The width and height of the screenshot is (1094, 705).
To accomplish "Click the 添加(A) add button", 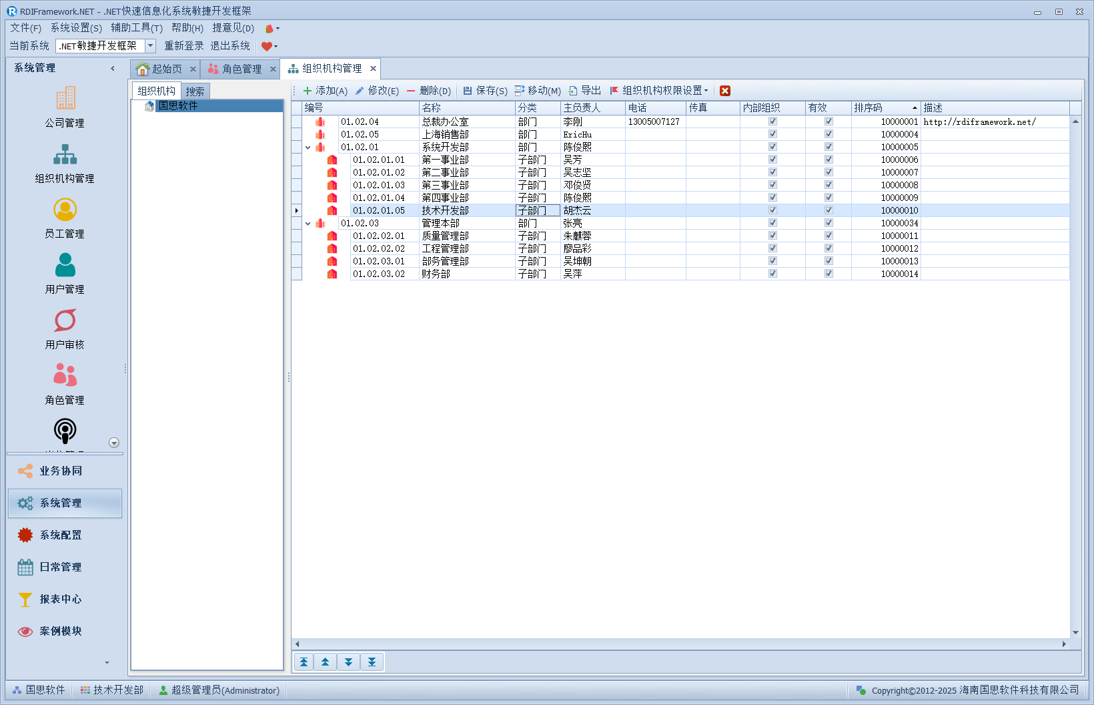I will point(325,91).
